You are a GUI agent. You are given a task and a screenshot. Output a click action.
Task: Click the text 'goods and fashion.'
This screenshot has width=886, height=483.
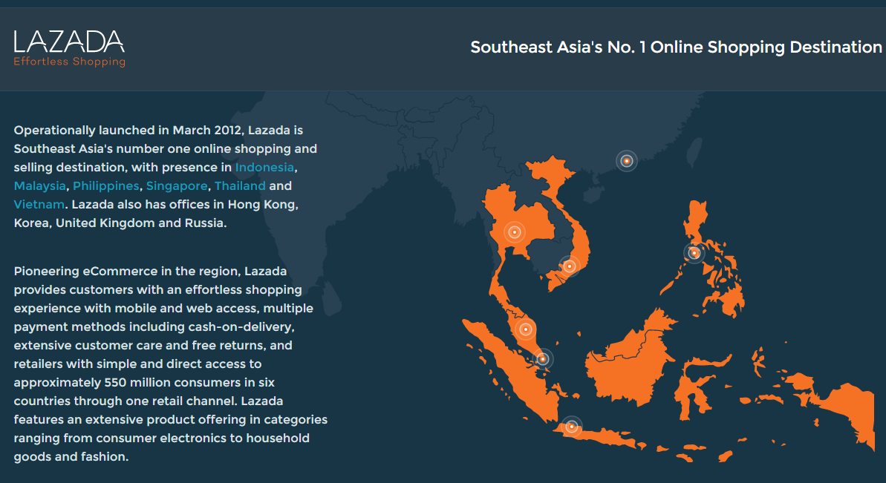pos(71,457)
